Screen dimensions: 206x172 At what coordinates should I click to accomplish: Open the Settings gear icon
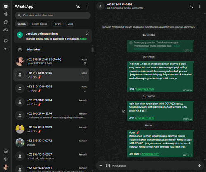click(6, 159)
